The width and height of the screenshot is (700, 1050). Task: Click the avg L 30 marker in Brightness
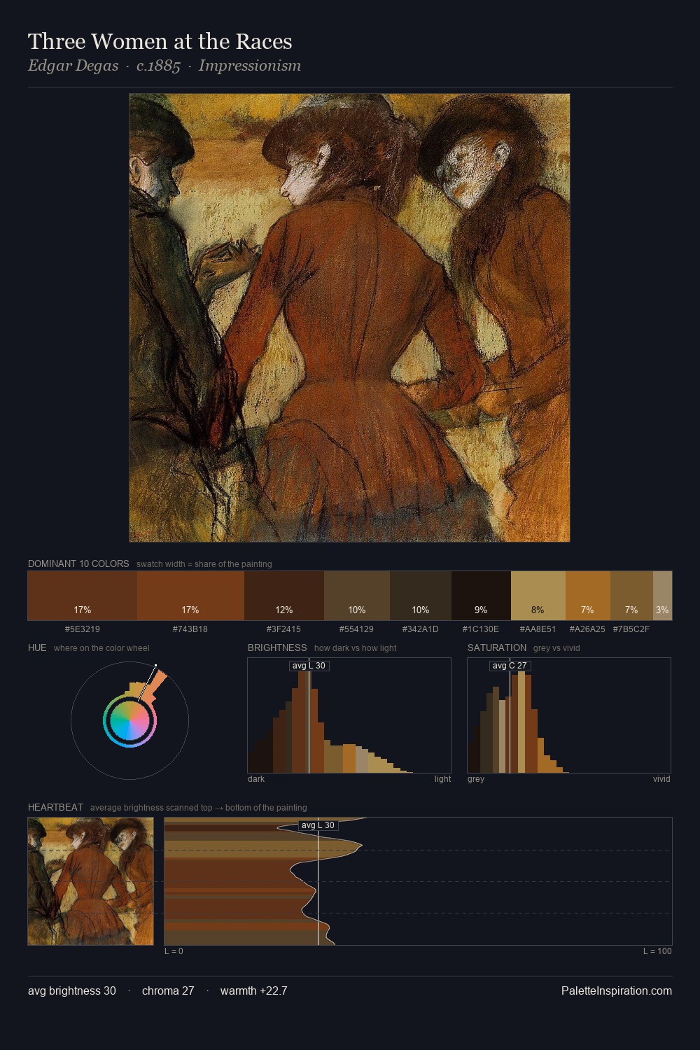click(x=309, y=666)
